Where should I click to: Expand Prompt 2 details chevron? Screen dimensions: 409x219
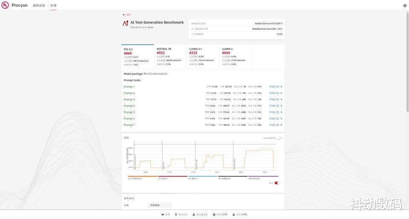click(281, 93)
